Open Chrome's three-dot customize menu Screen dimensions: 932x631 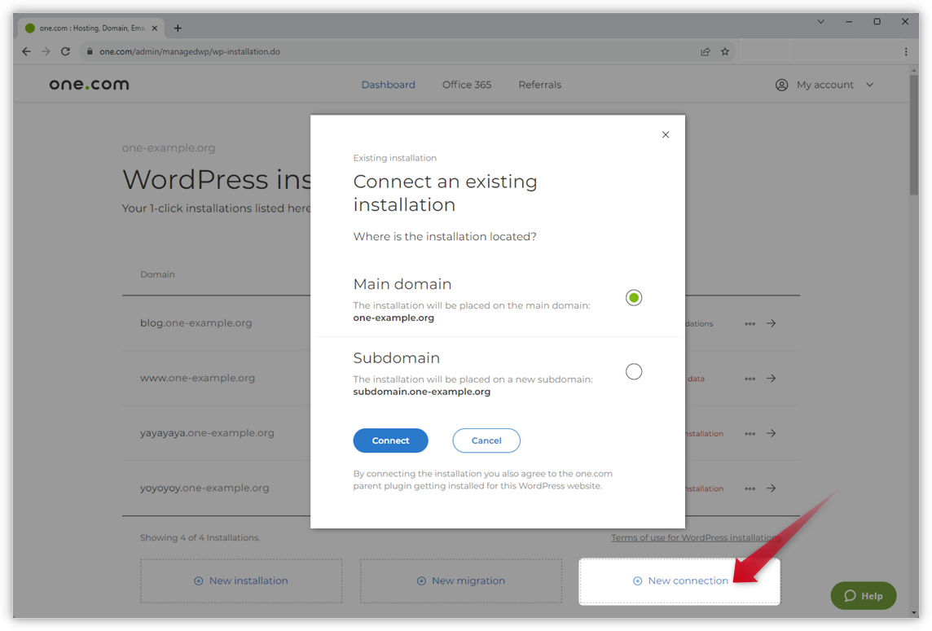pyautogui.click(x=905, y=50)
